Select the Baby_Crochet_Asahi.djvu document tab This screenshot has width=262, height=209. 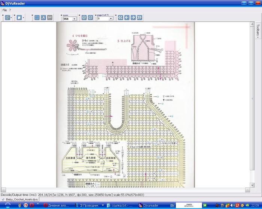(x=19, y=200)
